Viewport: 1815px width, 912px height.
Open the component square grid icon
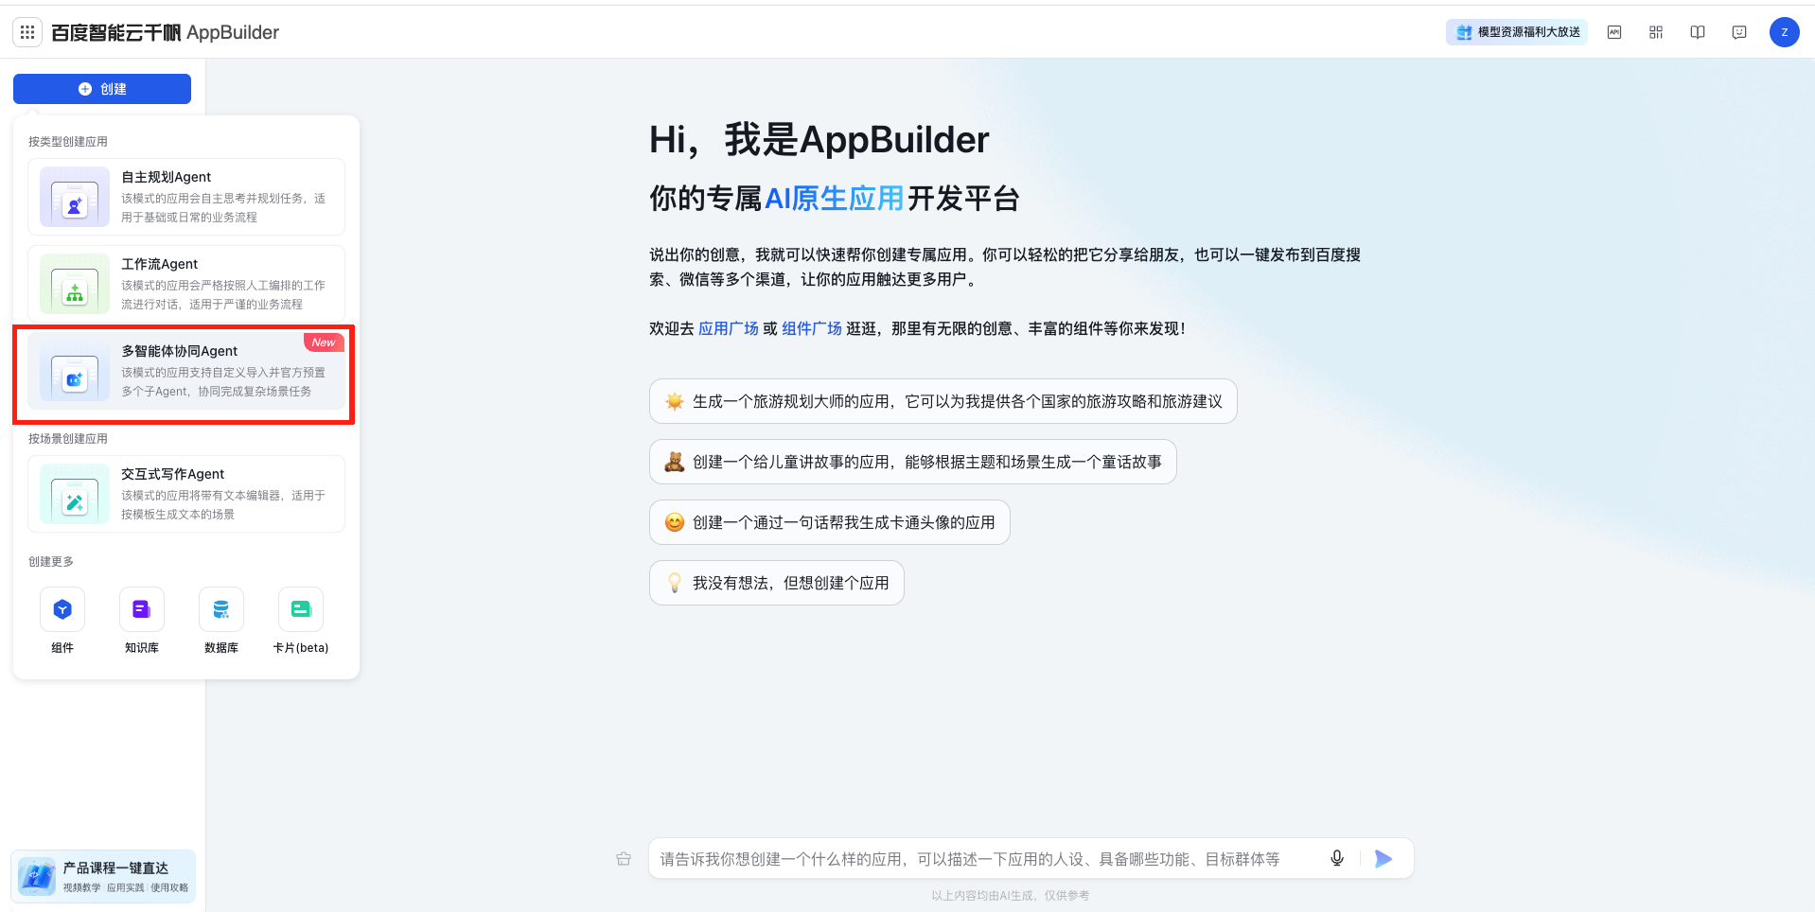(x=1656, y=32)
